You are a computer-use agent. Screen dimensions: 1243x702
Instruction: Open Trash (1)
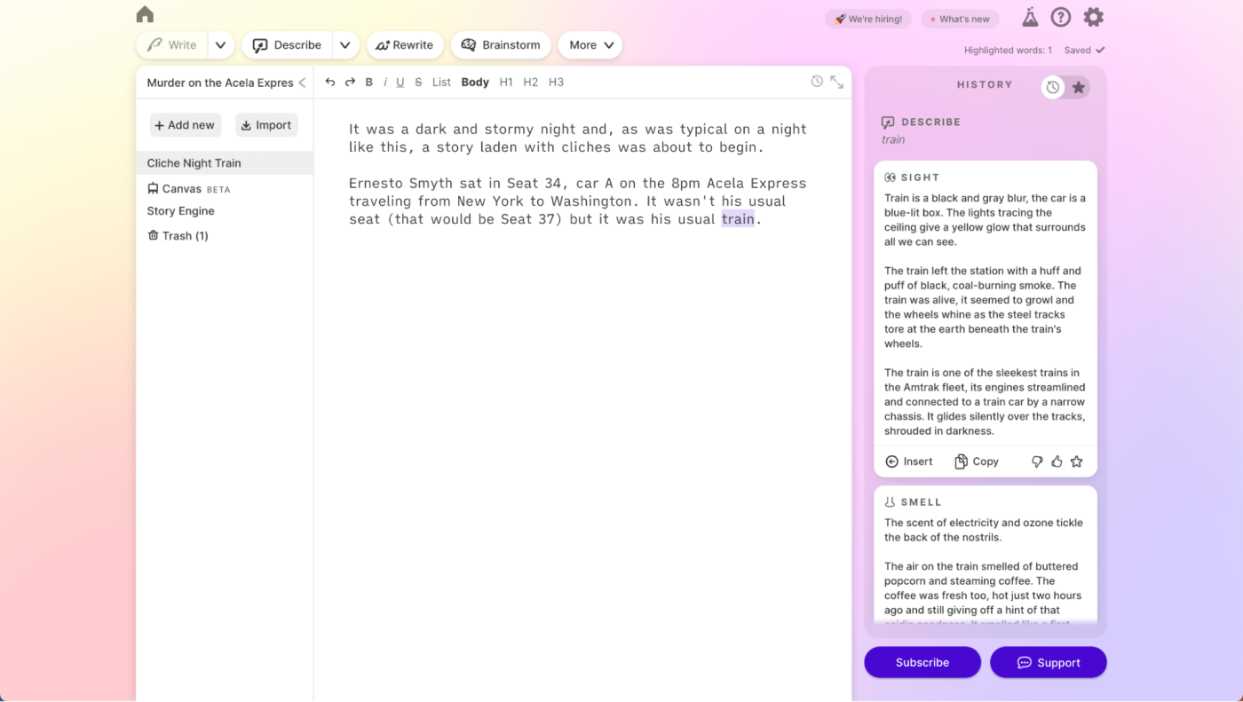pyautogui.click(x=178, y=235)
